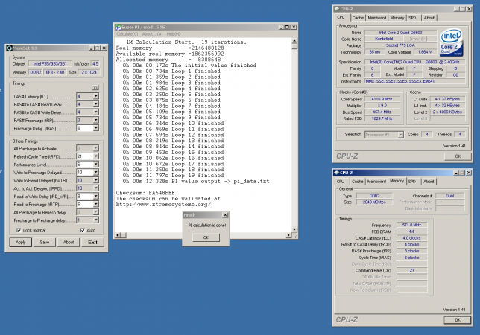480x335 pixels.
Task: Click the Command Rate 2T value
Action: click(x=411, y=270)
